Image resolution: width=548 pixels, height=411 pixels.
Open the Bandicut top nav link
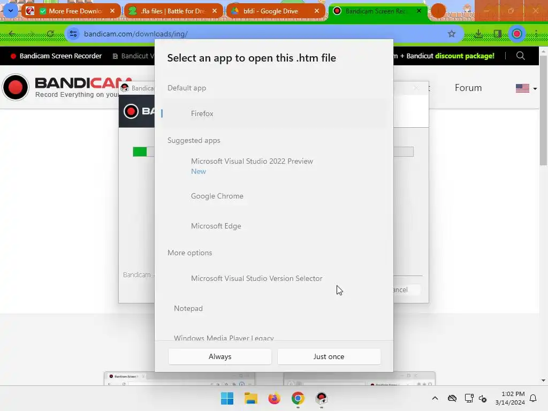133,56
